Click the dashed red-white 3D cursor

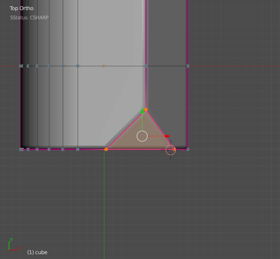pos(170,150)
